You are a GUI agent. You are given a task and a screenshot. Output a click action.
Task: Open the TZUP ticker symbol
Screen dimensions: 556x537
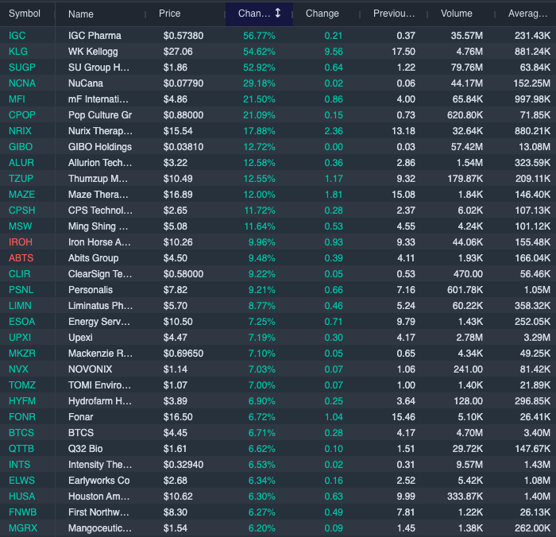pyautogui.click(x=21, y=179)
